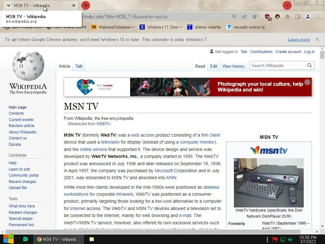Follow the diskless workstations link
The height and width of the screenshot is (244, 325).
(211, 187)
